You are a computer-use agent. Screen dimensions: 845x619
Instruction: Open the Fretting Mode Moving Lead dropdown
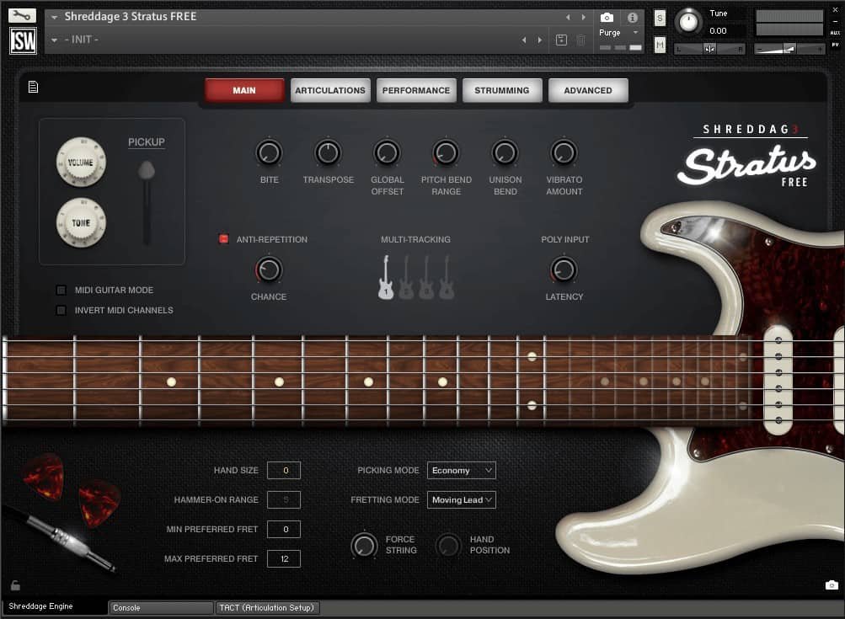coord(461,499)
